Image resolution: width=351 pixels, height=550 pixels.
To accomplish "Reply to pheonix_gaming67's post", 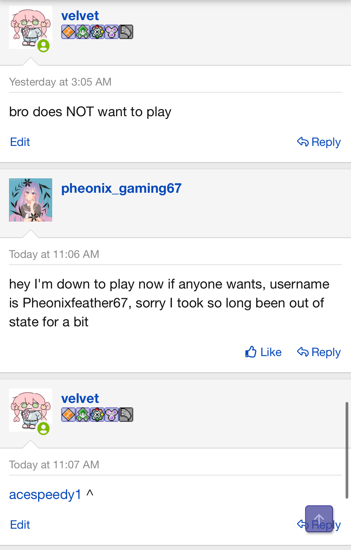I will pyautogui.click(x=319, y=352).
